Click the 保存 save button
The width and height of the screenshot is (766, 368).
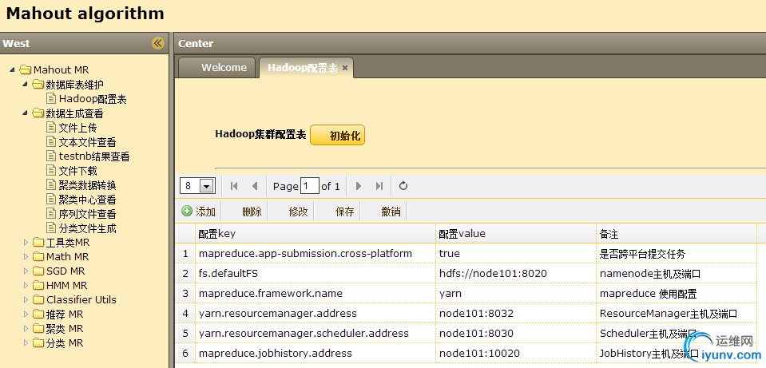[344, 212]
